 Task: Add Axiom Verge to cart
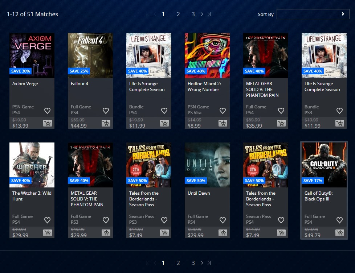(47, 123)
